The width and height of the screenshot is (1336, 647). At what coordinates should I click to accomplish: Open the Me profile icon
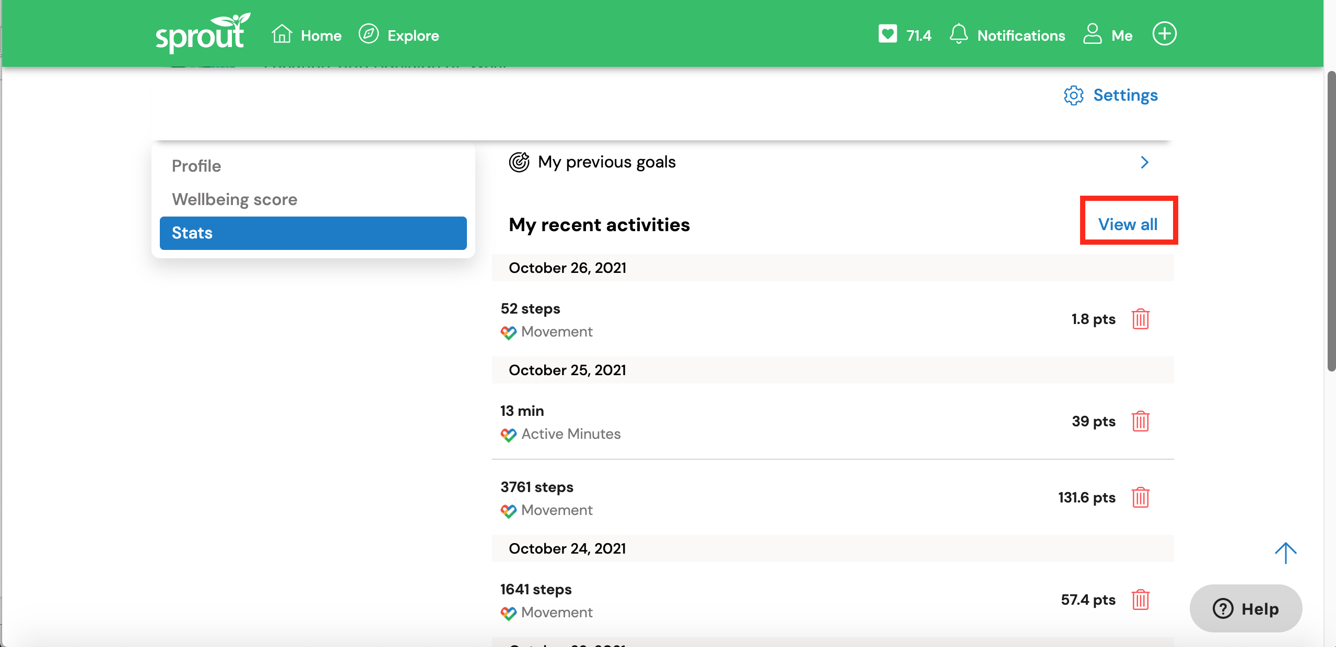pyautogui.click(x=1092, y=34)
